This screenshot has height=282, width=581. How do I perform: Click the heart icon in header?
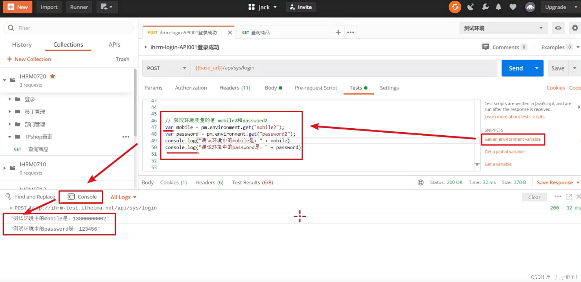(513, 7)
